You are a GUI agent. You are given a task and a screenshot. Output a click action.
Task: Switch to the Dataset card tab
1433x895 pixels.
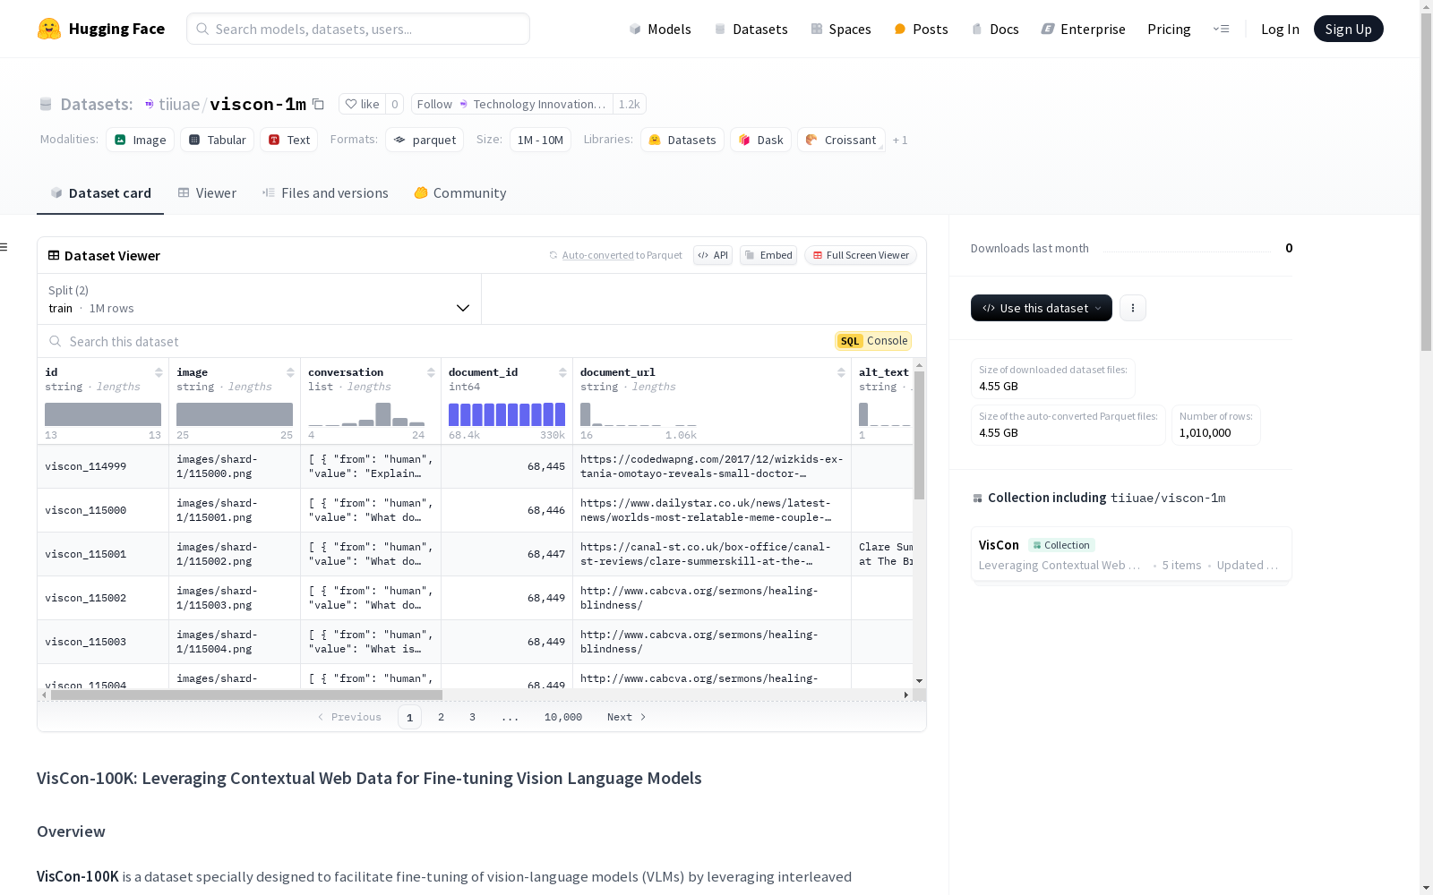pos(100,193)
